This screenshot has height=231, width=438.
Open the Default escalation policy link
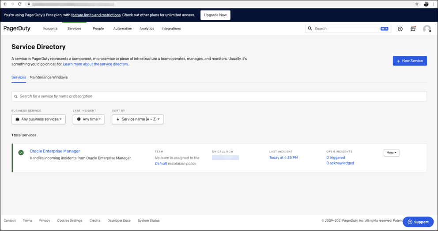tap(161, 164)
